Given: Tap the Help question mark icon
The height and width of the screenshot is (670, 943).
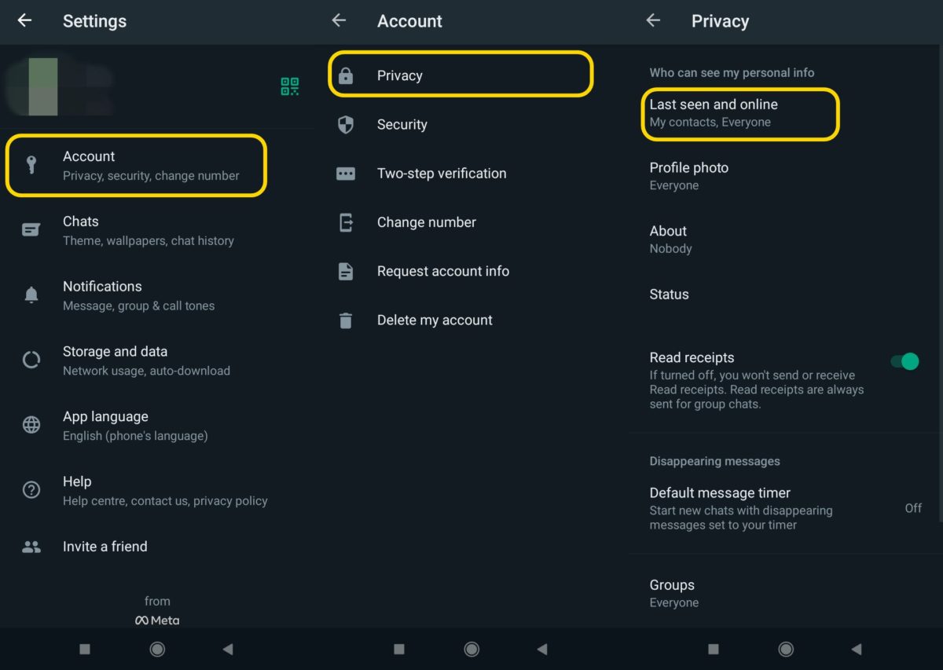Looking at the screenshot, I should [x=31, y=490].
